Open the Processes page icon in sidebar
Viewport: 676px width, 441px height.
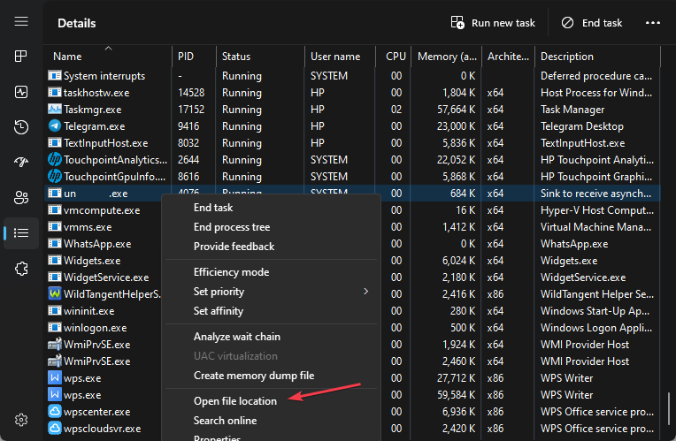21,56
